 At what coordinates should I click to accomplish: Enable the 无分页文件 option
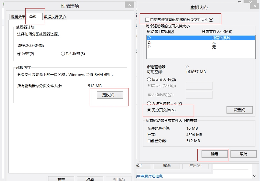(x=149, y=110)
